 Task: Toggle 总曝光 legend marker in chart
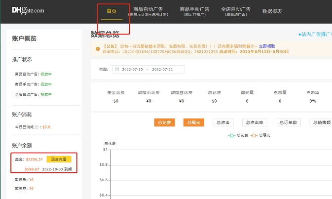tap(255, 135)
